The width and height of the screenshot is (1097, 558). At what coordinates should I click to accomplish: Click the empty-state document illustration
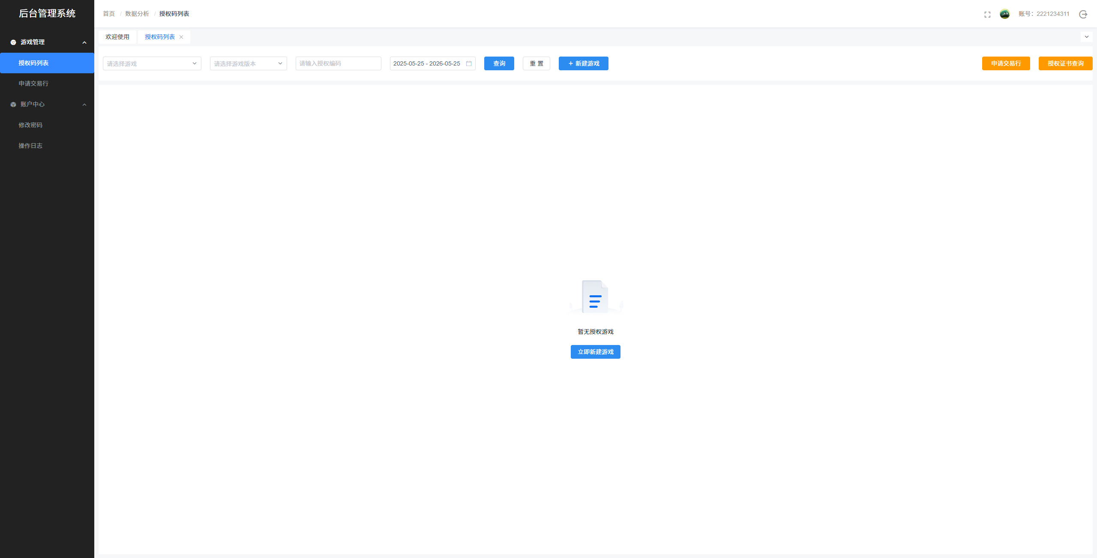pyautogui.click(x=595, y=296)
